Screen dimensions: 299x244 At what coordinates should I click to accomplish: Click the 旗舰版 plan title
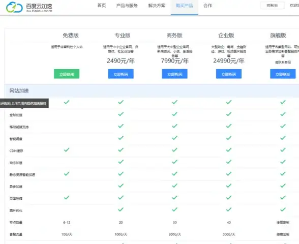[x=278, y=35]
